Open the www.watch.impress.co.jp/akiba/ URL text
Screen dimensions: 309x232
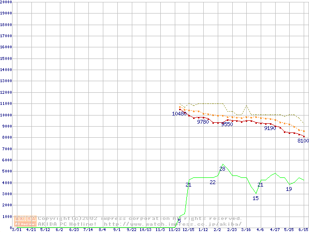(172, 224)
